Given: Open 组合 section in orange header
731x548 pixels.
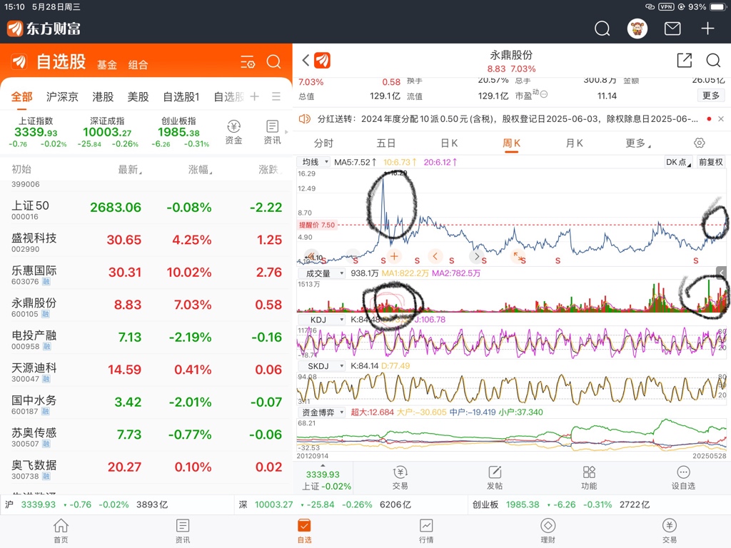Looking at the screenshot, I should tap(138, 65).
